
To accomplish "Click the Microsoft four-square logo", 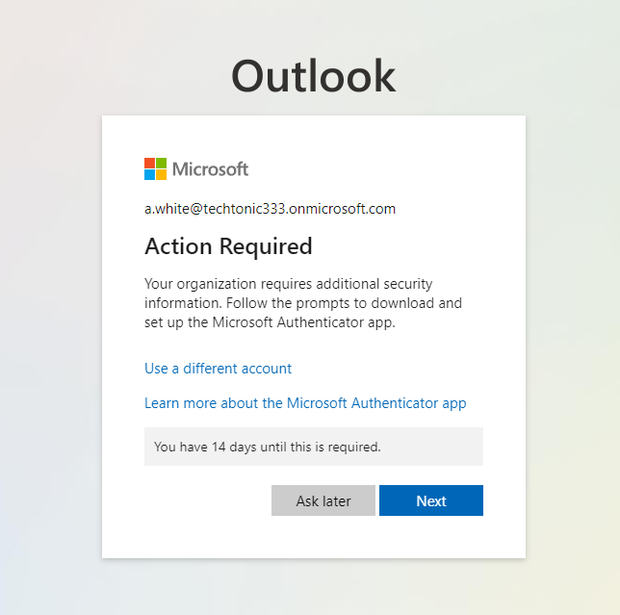I will coord(156,169).
